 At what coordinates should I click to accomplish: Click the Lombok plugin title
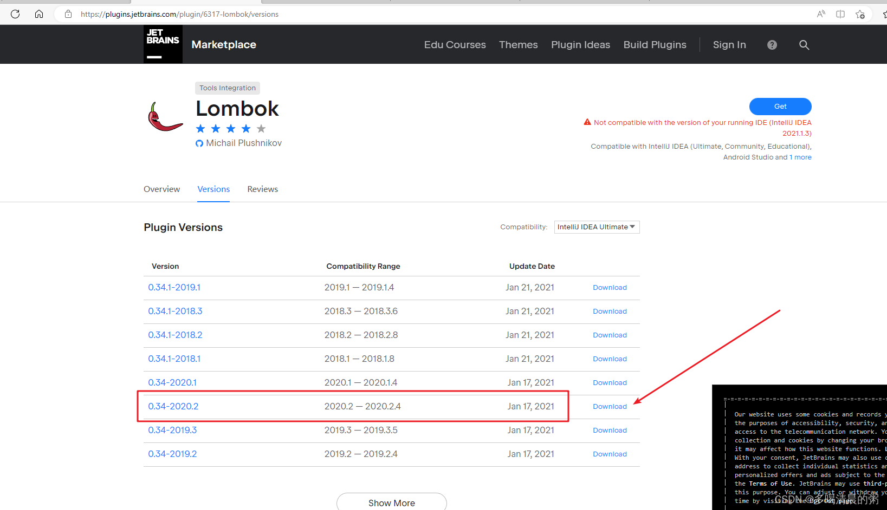237,109
